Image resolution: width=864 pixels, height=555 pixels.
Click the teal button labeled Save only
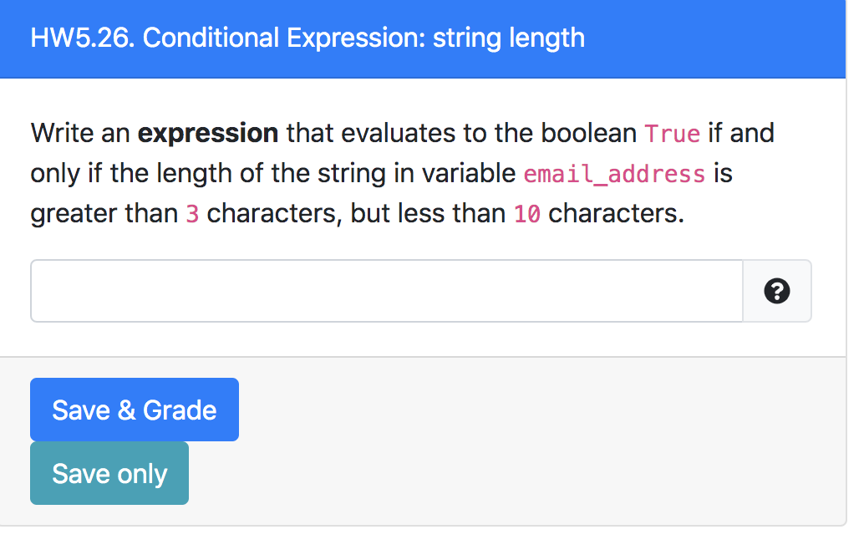[x=109, y=473]
